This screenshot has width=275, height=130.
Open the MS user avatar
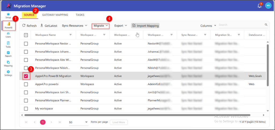click(x=268, y=5)
